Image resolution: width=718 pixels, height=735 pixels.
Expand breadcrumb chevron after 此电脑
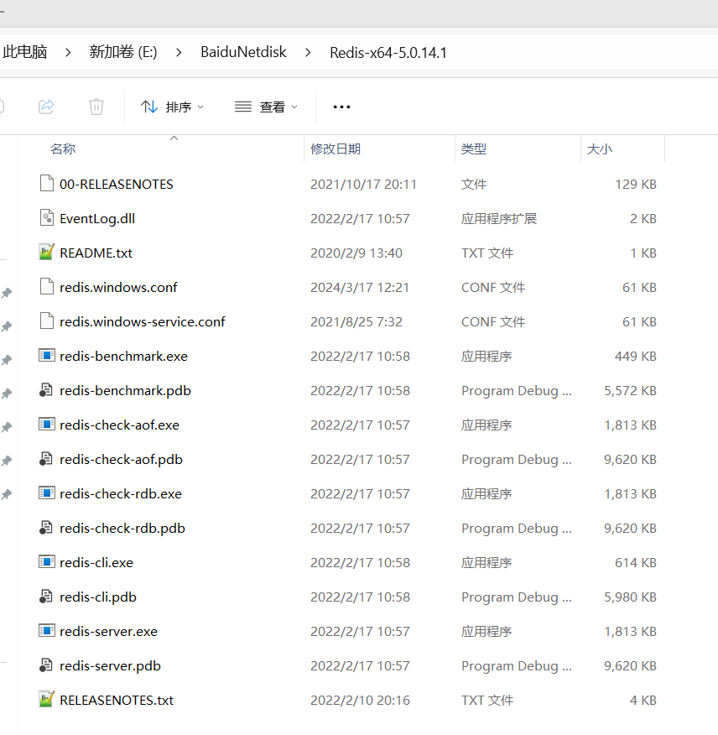68,53
